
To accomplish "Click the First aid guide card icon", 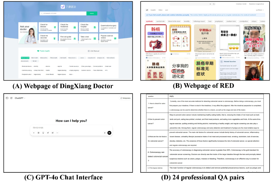I will pyautogui.click(x=74, y=38).
